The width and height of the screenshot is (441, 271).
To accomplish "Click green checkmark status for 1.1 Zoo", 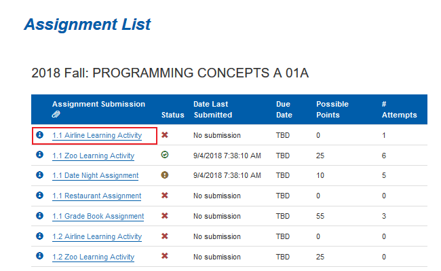I will (x=165, y=154).
